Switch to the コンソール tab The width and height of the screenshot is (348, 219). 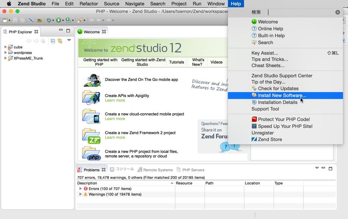point(122,169)
